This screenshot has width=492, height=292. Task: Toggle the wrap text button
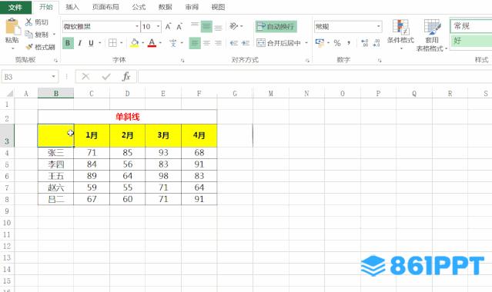pyautogui.click(x=276, y=27)
